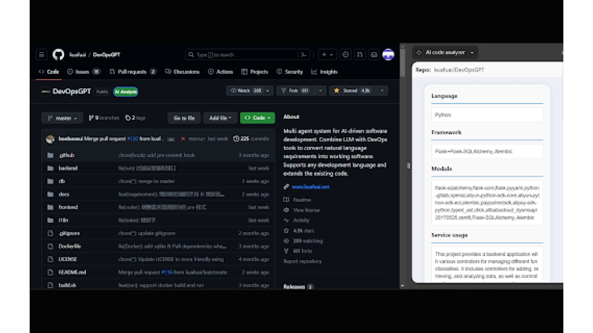Open the db folder

[62, 181]
